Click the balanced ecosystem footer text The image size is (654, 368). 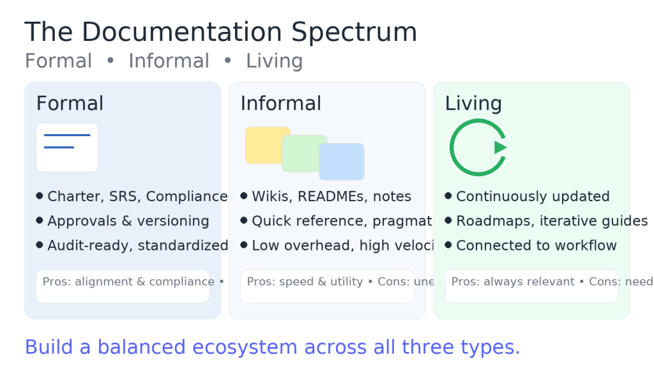click(x=272, y=347)
